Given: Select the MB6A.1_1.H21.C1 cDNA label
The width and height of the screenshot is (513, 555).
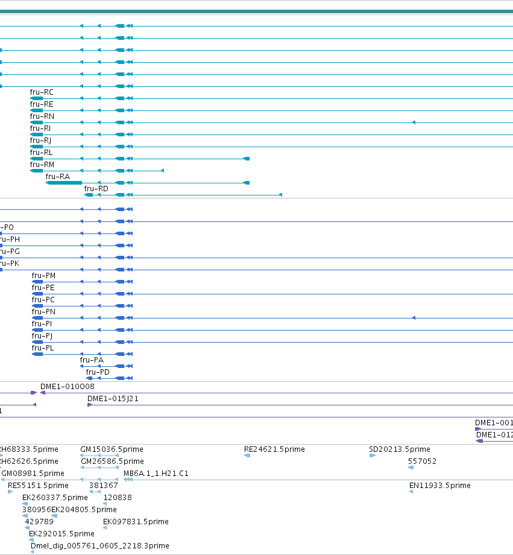Looking at the screenshot, I should [x=156, y=473].
